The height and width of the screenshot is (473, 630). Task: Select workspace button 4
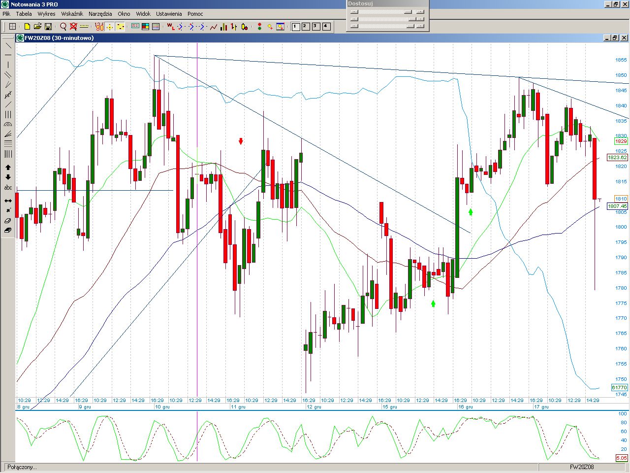326,27
